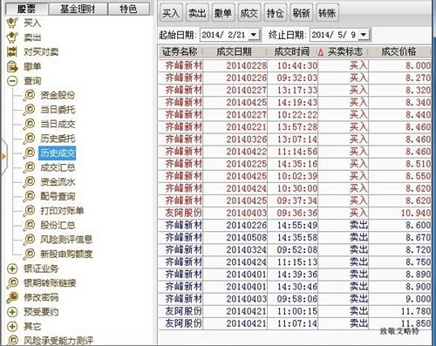The image size is (436, 346).
Task: Click the 风险承受能力测评 icon
Action: [12, 340]
